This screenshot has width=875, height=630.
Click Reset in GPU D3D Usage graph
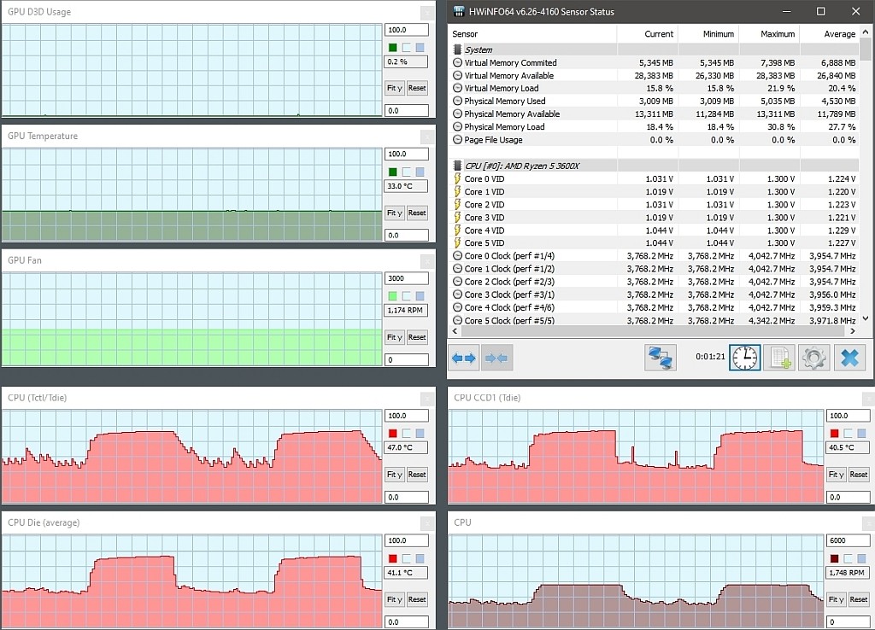click(x=417, y=88)
